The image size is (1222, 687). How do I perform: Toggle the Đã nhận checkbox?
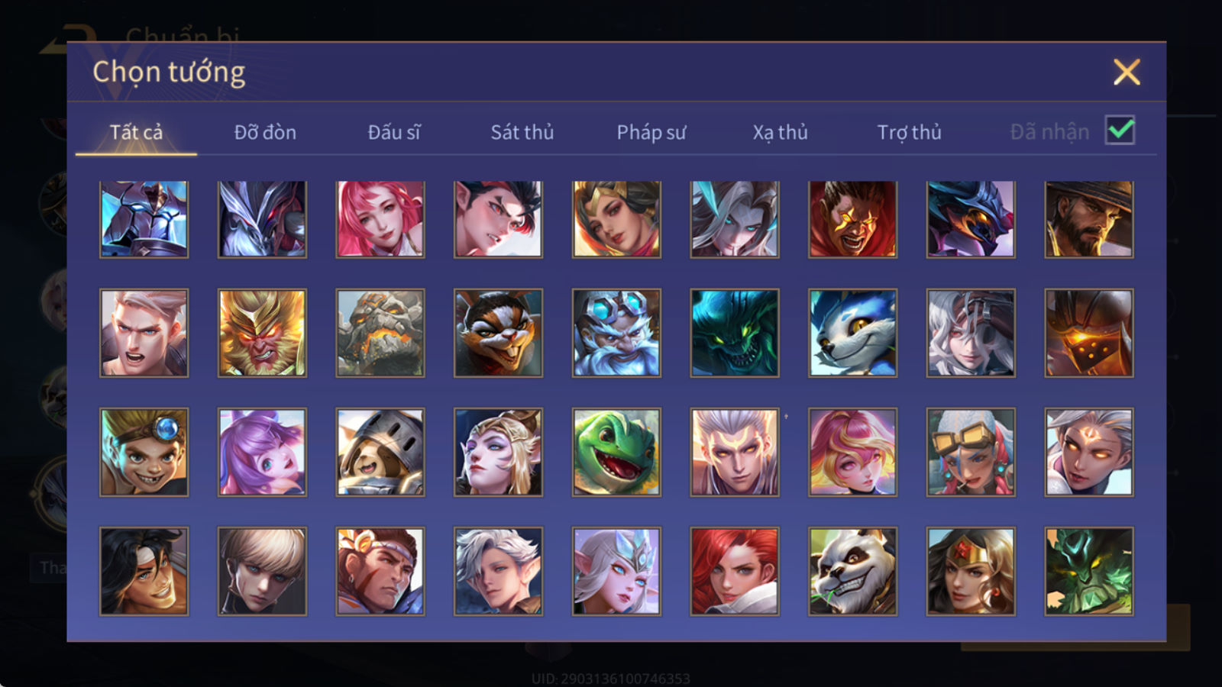point(1120,131)
